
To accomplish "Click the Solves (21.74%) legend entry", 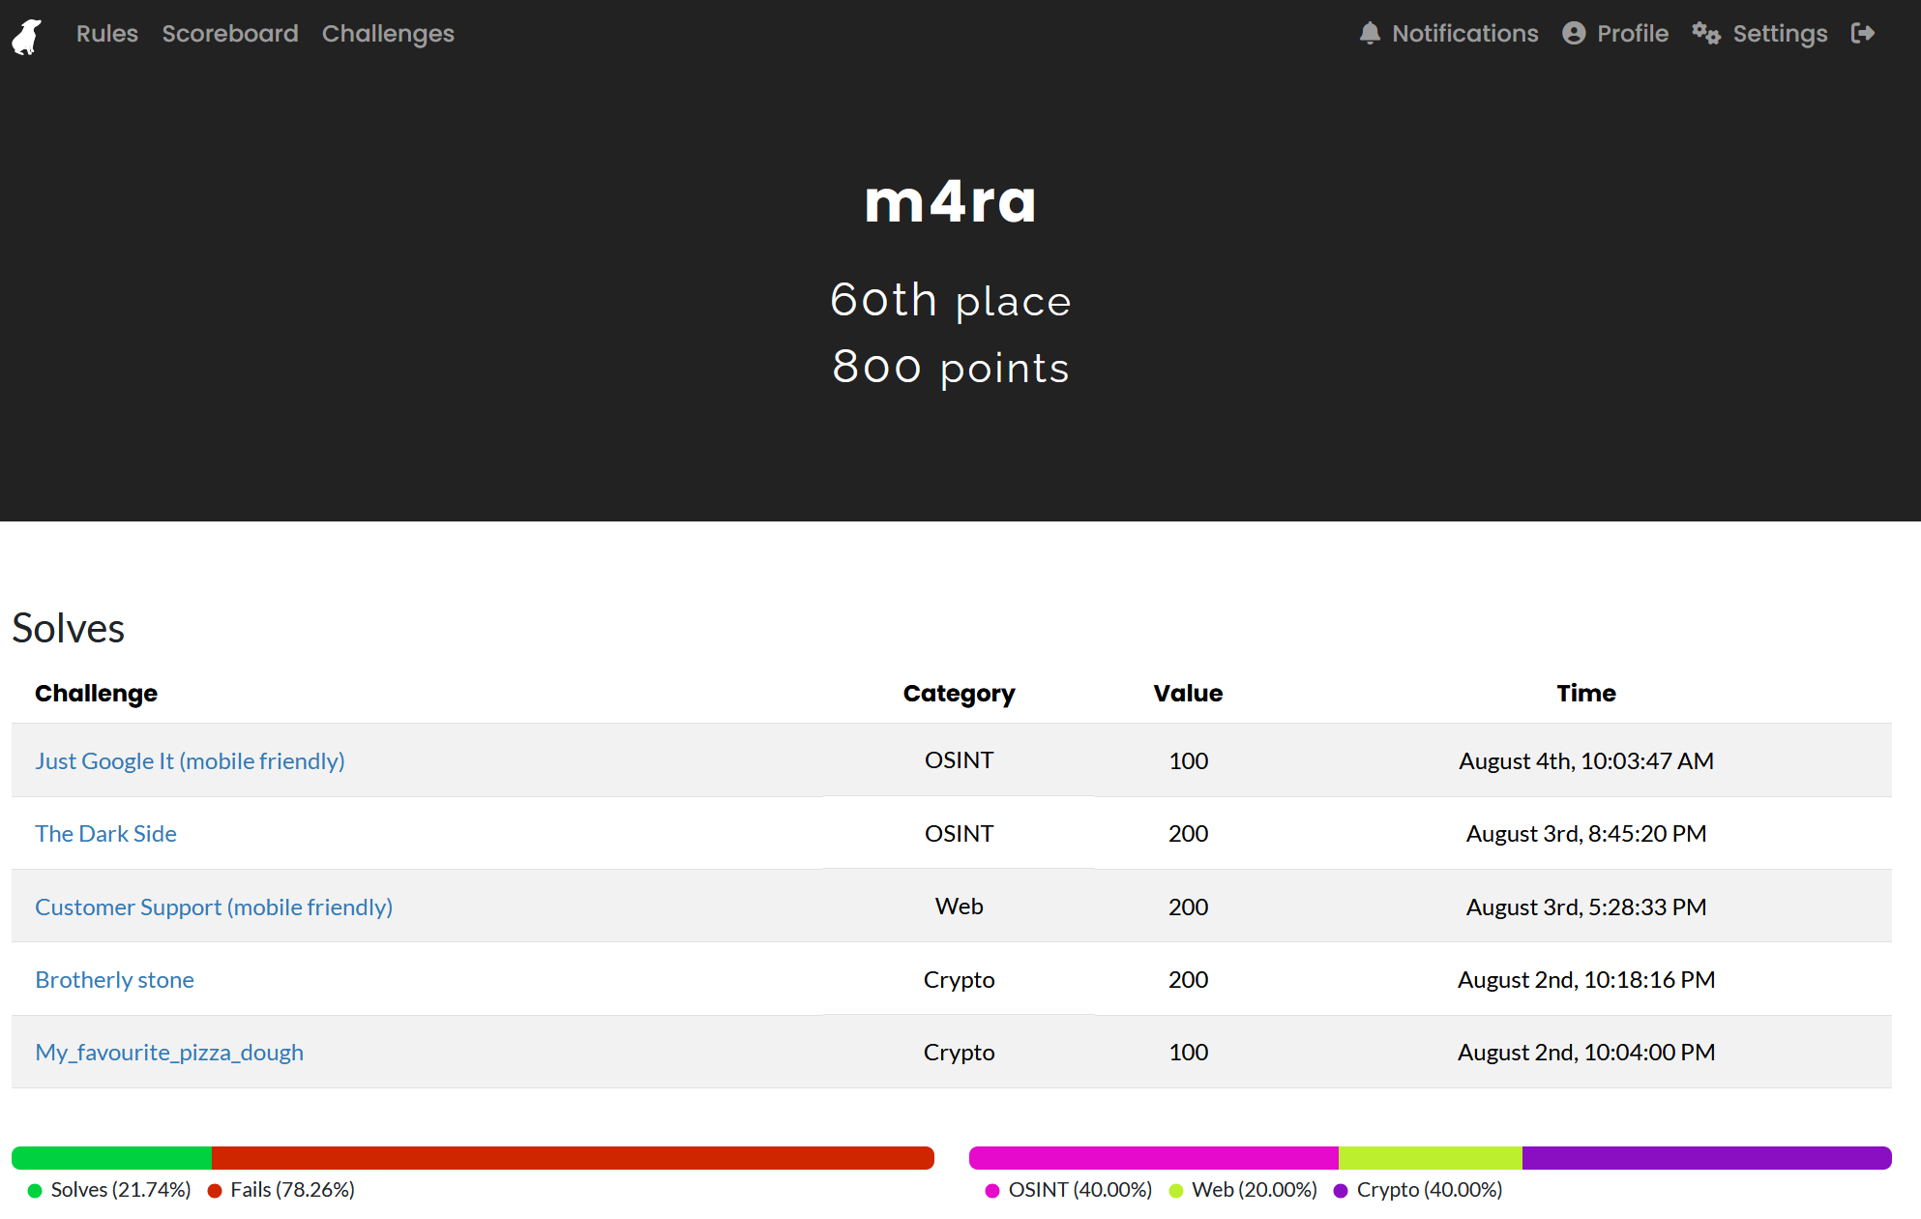I will coord(109,1190).
